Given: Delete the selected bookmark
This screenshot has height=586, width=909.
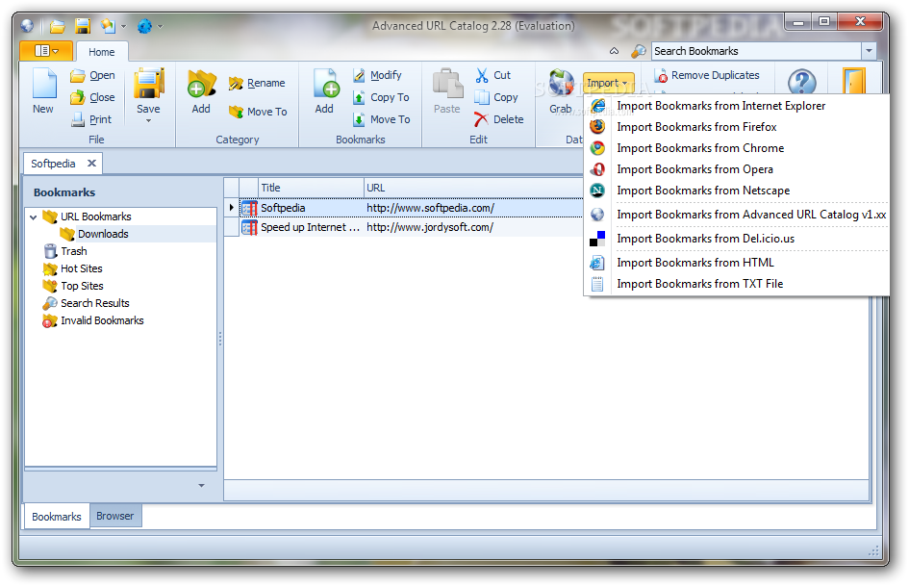Looking at the screenshot, I should pos(498,119).
